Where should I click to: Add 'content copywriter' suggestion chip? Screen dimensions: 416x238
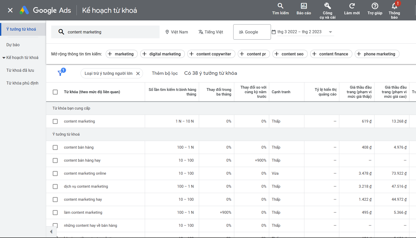(x=211, y=54)
